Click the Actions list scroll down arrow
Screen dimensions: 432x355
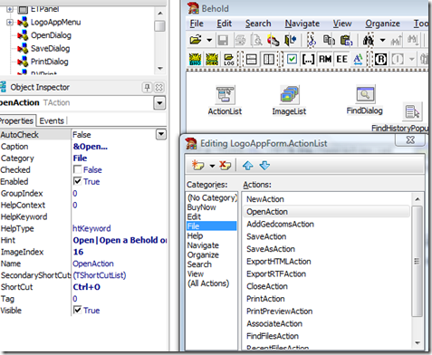pyautogui.click(x=418, y=342)
